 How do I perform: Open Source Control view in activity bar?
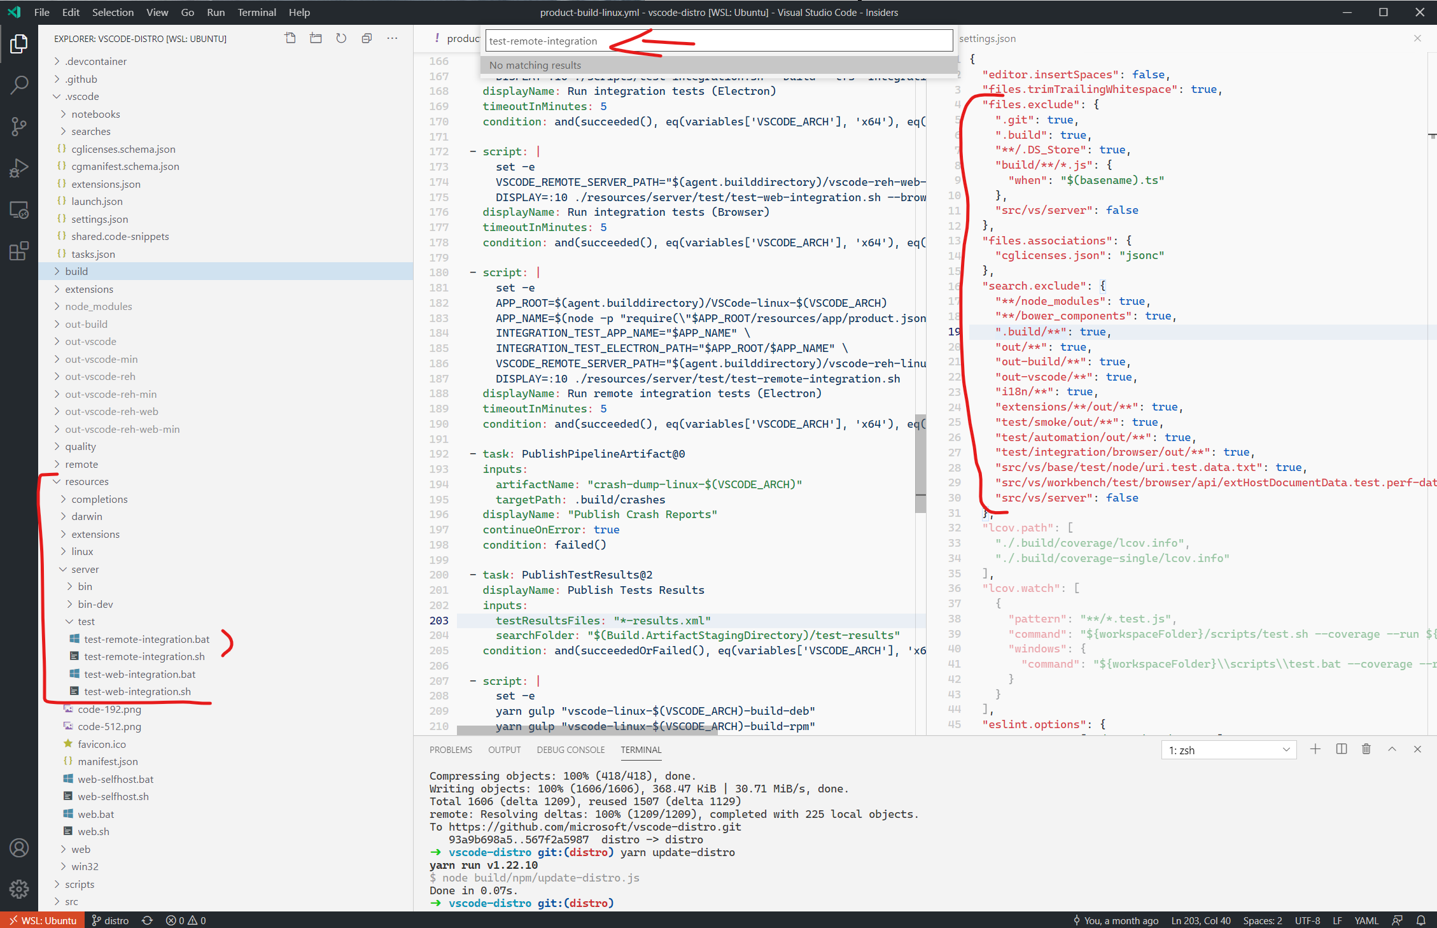(19, 127)
